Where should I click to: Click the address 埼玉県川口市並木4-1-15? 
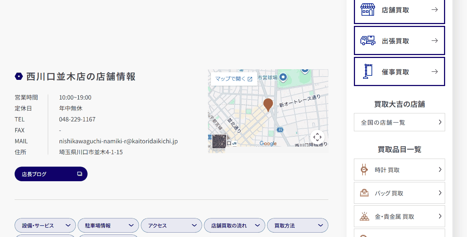(x=91, y=152)
